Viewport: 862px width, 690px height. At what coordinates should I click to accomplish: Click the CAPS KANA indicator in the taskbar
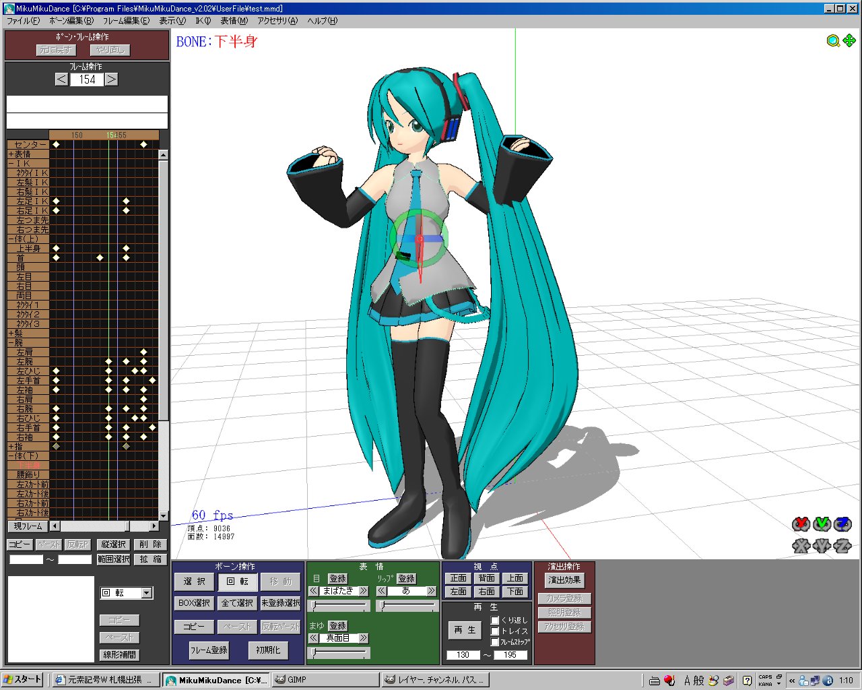coord(766,681)
